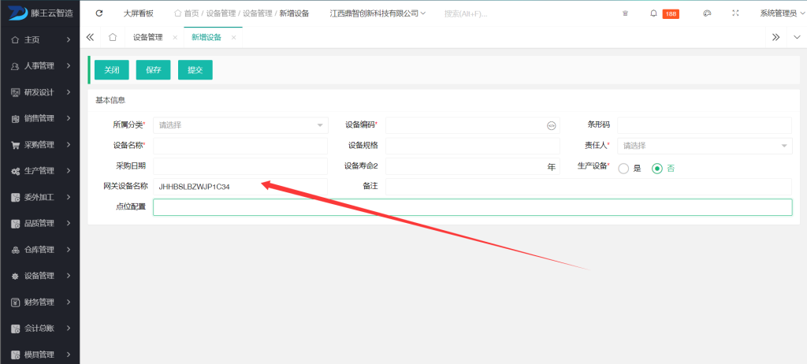Select the 否 radio option for 生产设备
The height and width of the screenshot is (364, 807).
coord(656,168)
